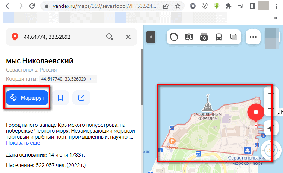Save place with bookmark button
Screen dimensions: 283x173
[x=60, y=98]
